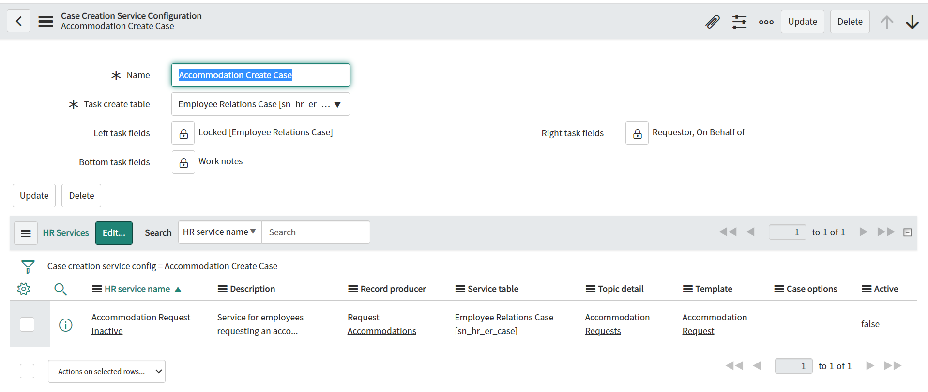928x392 pixels.
Task: Click the list filter funnel icon
Action: point(28,266)
